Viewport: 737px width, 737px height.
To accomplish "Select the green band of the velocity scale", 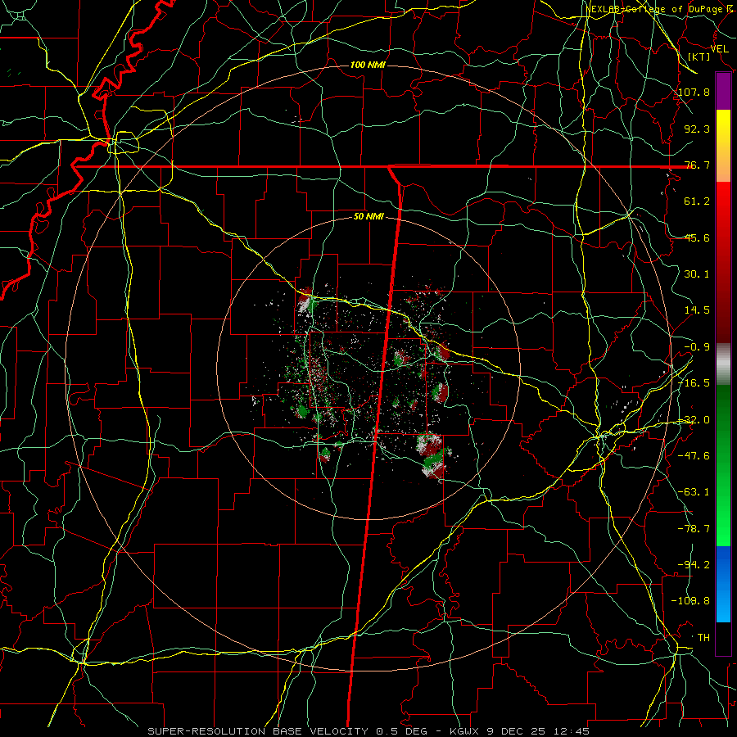I will click(723, 465).
